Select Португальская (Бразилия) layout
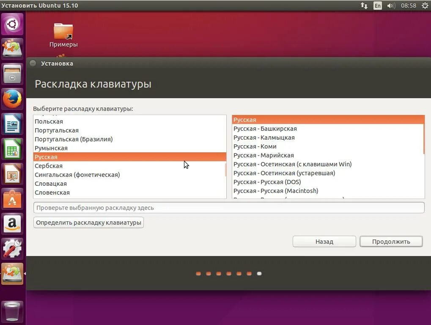The width and height of the screenshot is (431, 325). tap(129, 139)
